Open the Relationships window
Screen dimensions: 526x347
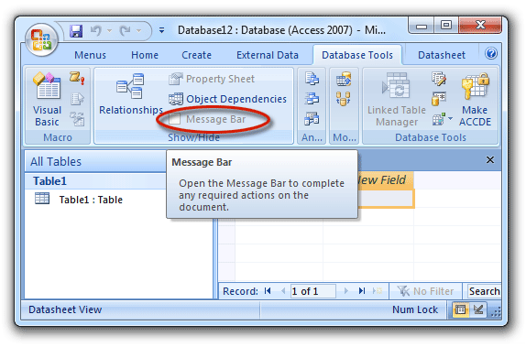tap(131, 94)
